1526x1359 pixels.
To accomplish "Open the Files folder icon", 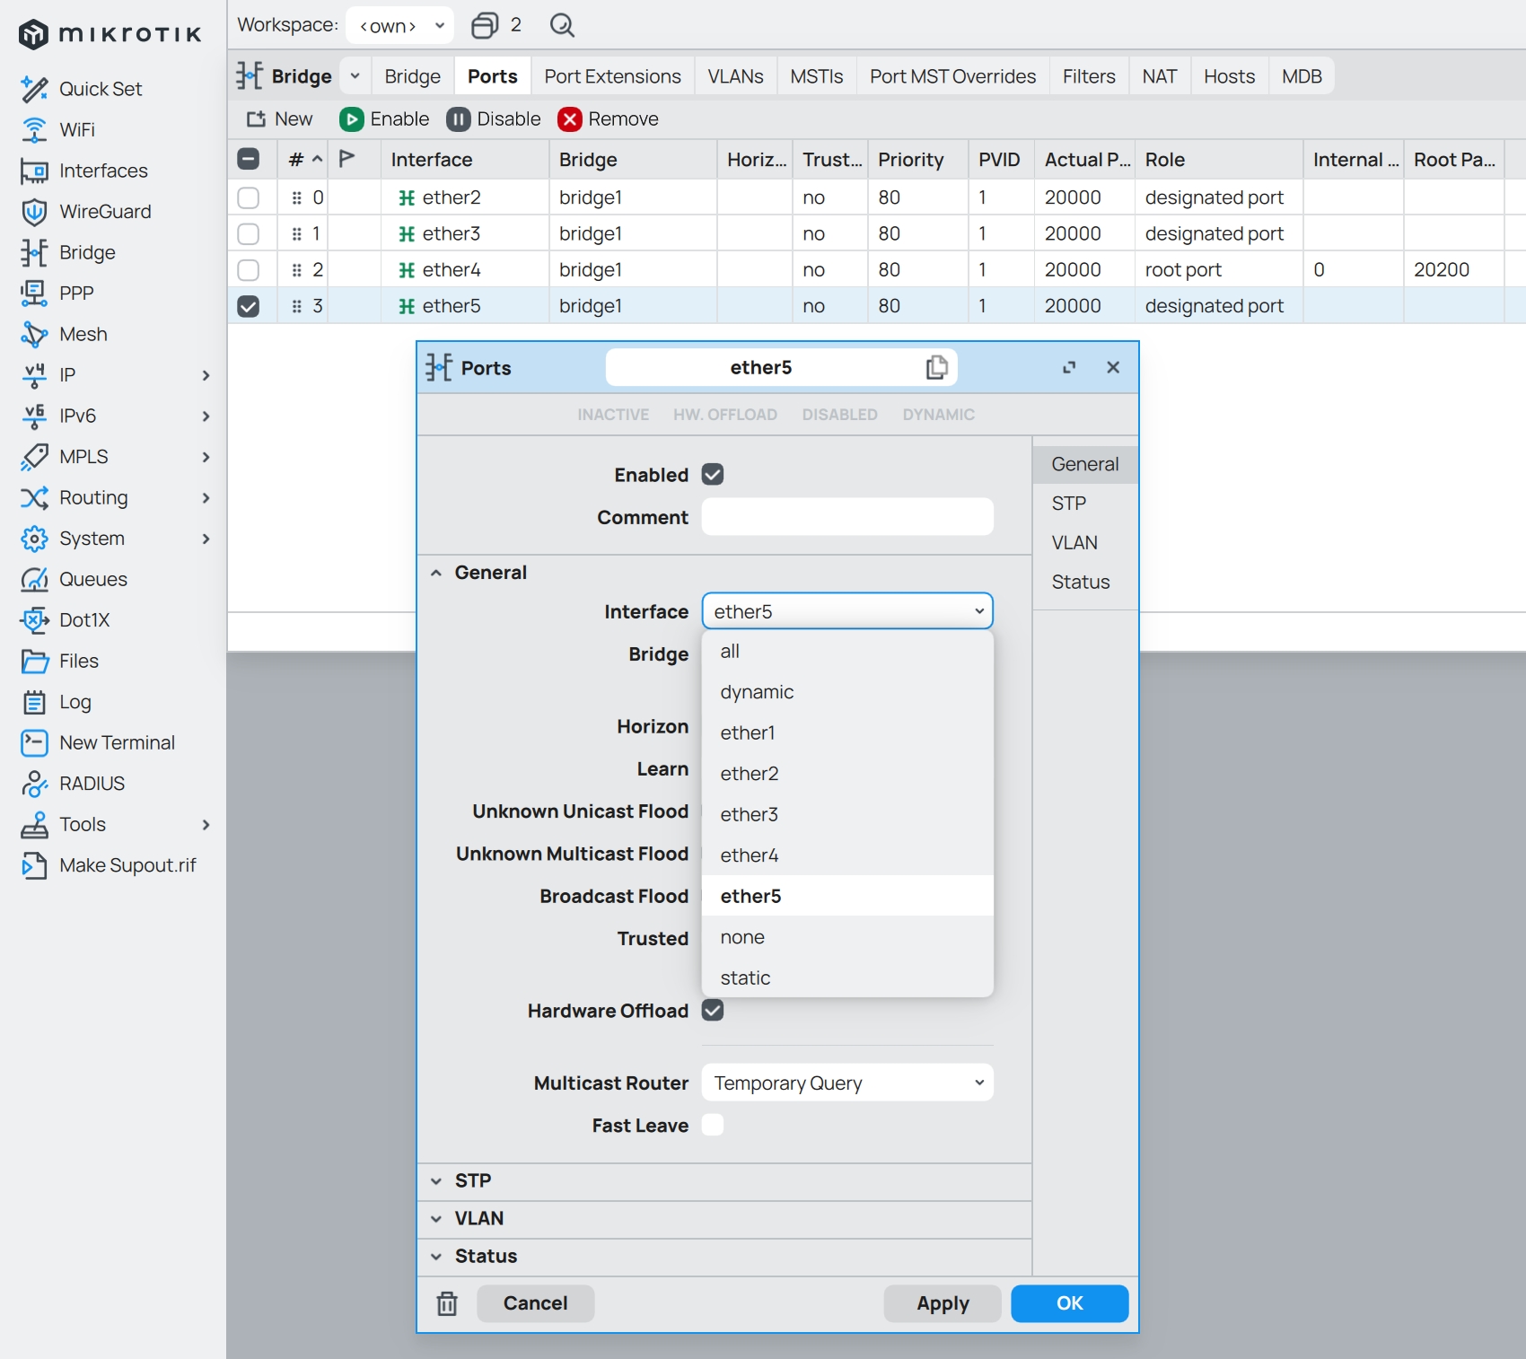I will [34, 662].
